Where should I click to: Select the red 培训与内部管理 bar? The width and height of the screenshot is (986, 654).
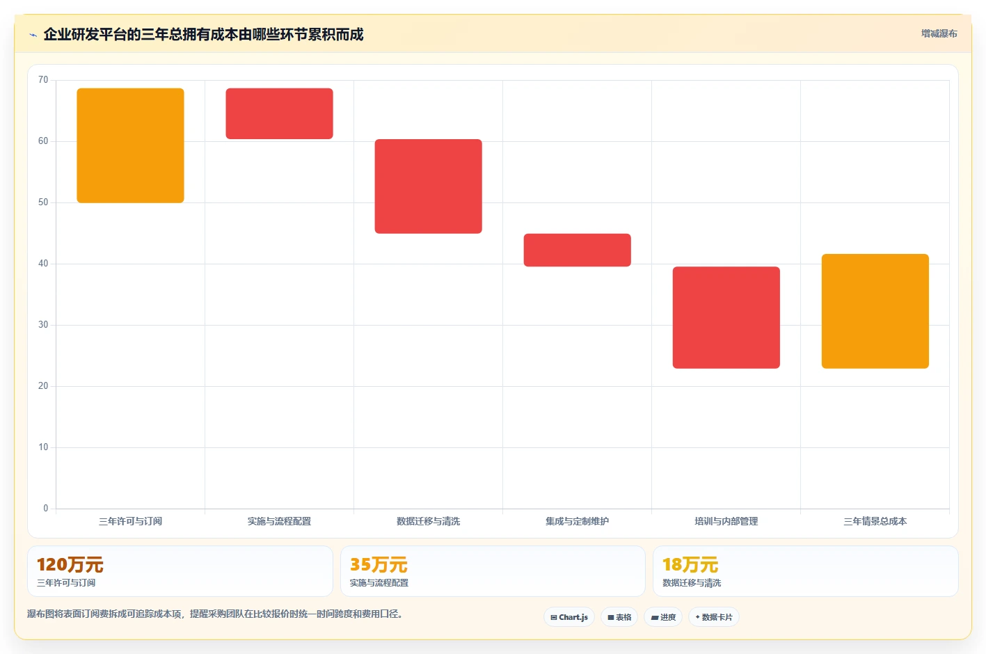point(726,317)
